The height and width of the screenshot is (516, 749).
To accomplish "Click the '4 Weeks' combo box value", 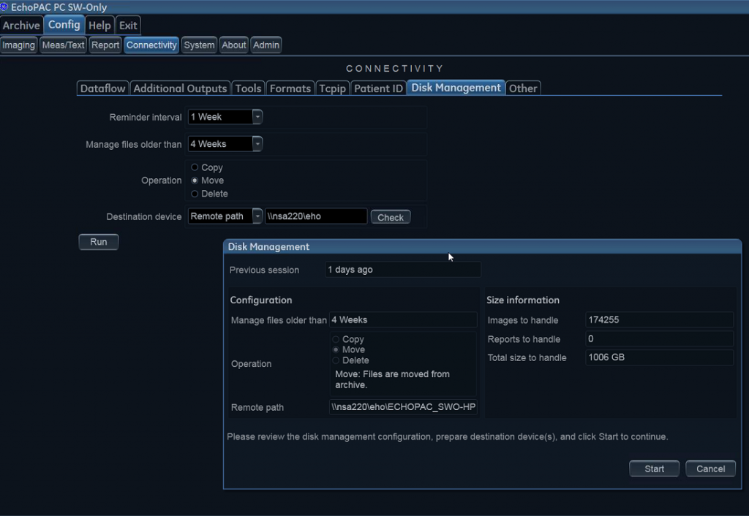I will (x=220, y=144).
